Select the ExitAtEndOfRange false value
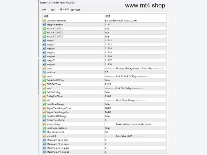The width and height of the screenshot is (207, 155). point(107,116)
